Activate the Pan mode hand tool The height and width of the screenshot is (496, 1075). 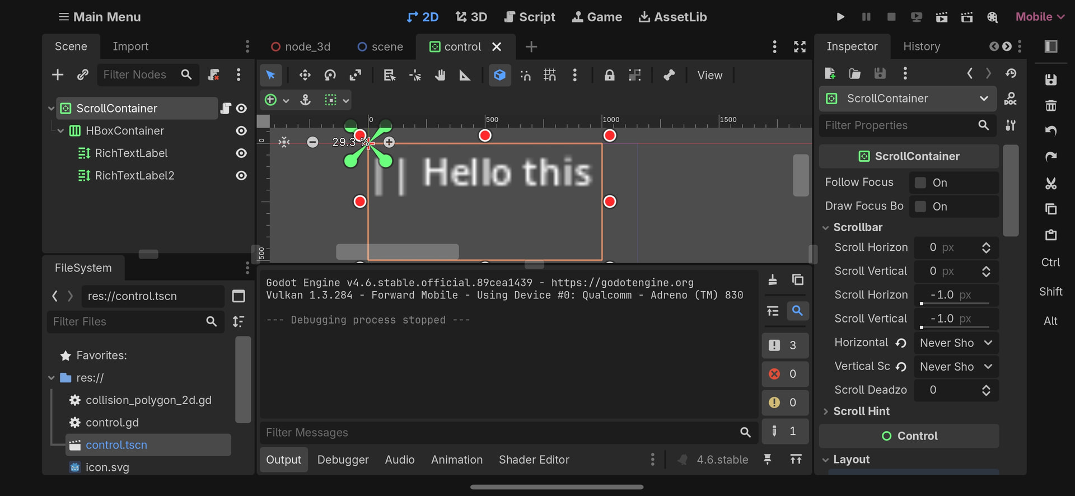tap(440, 75)
